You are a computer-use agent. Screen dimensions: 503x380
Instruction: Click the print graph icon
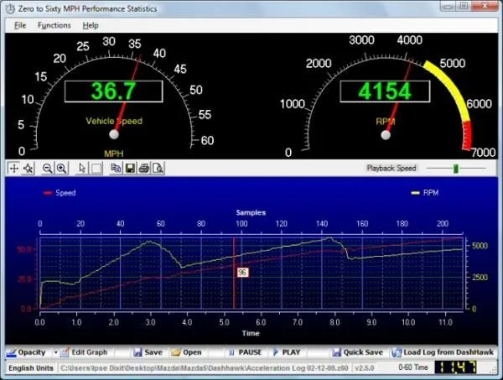(x=143, y=168)
